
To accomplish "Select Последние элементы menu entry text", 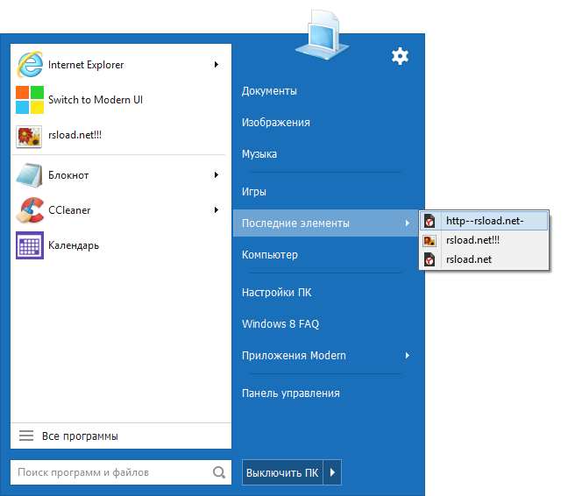I will 295,223.
